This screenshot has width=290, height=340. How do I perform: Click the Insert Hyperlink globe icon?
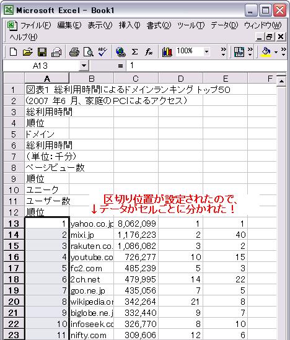point(121,52)
